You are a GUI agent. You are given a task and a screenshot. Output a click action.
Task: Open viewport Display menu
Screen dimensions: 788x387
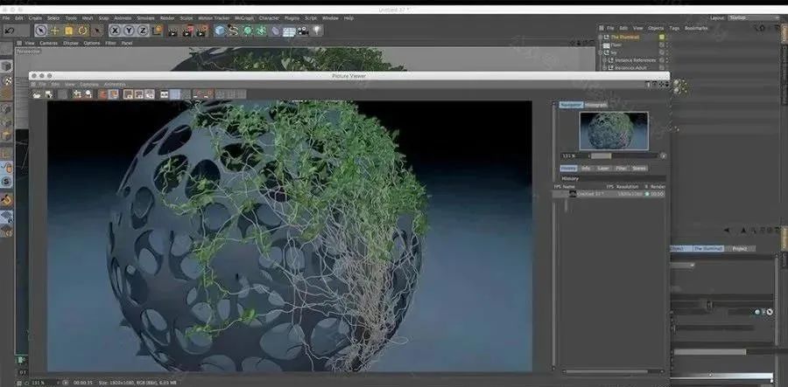(70, 43)
